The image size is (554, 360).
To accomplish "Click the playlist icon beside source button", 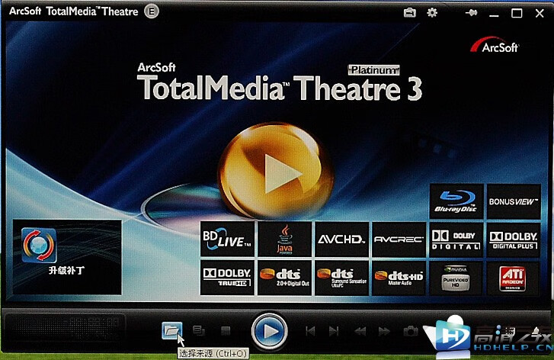I will pos(199,331).
